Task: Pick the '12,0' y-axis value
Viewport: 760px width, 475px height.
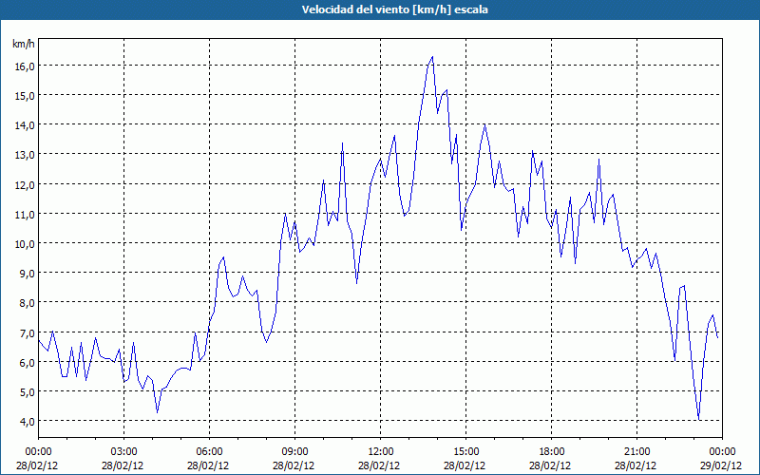Action: (25, 185)
